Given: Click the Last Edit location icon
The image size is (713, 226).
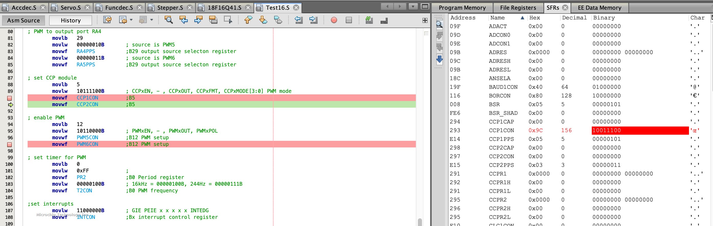Looking at the screenshot, I should point(107,20).
